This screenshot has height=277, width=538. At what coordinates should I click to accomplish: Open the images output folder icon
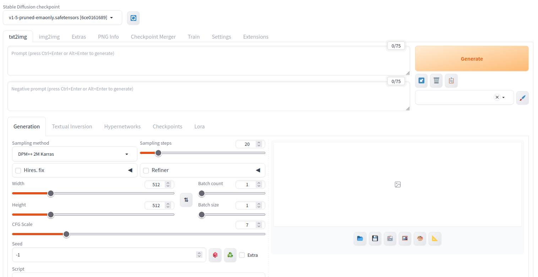[360, 239]
